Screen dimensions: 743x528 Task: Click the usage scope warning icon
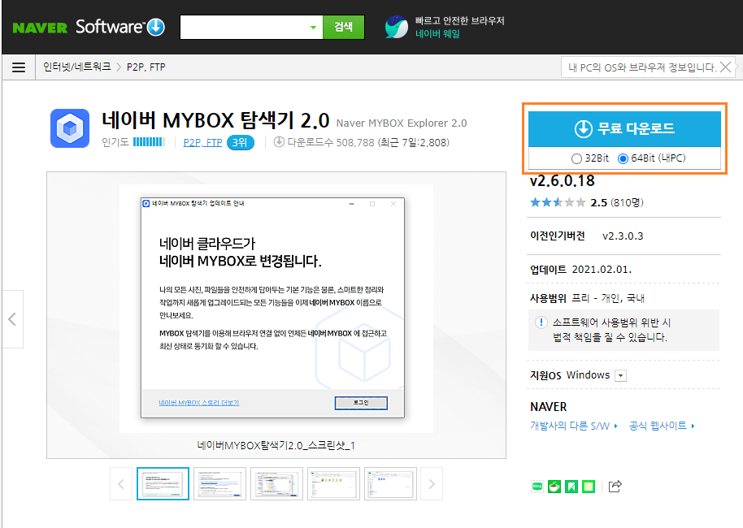pos(541,322)
